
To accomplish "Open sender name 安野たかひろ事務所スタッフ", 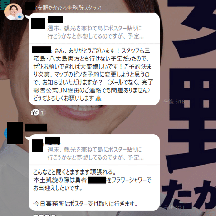I will pos(69,8).
